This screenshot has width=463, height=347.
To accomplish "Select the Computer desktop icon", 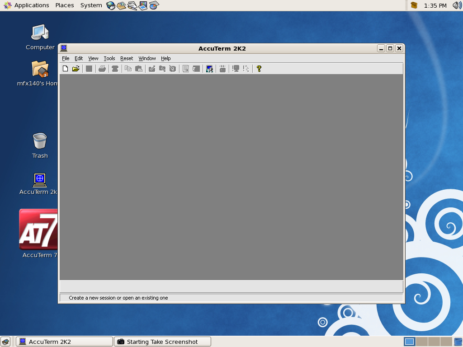I will [40, 37].
